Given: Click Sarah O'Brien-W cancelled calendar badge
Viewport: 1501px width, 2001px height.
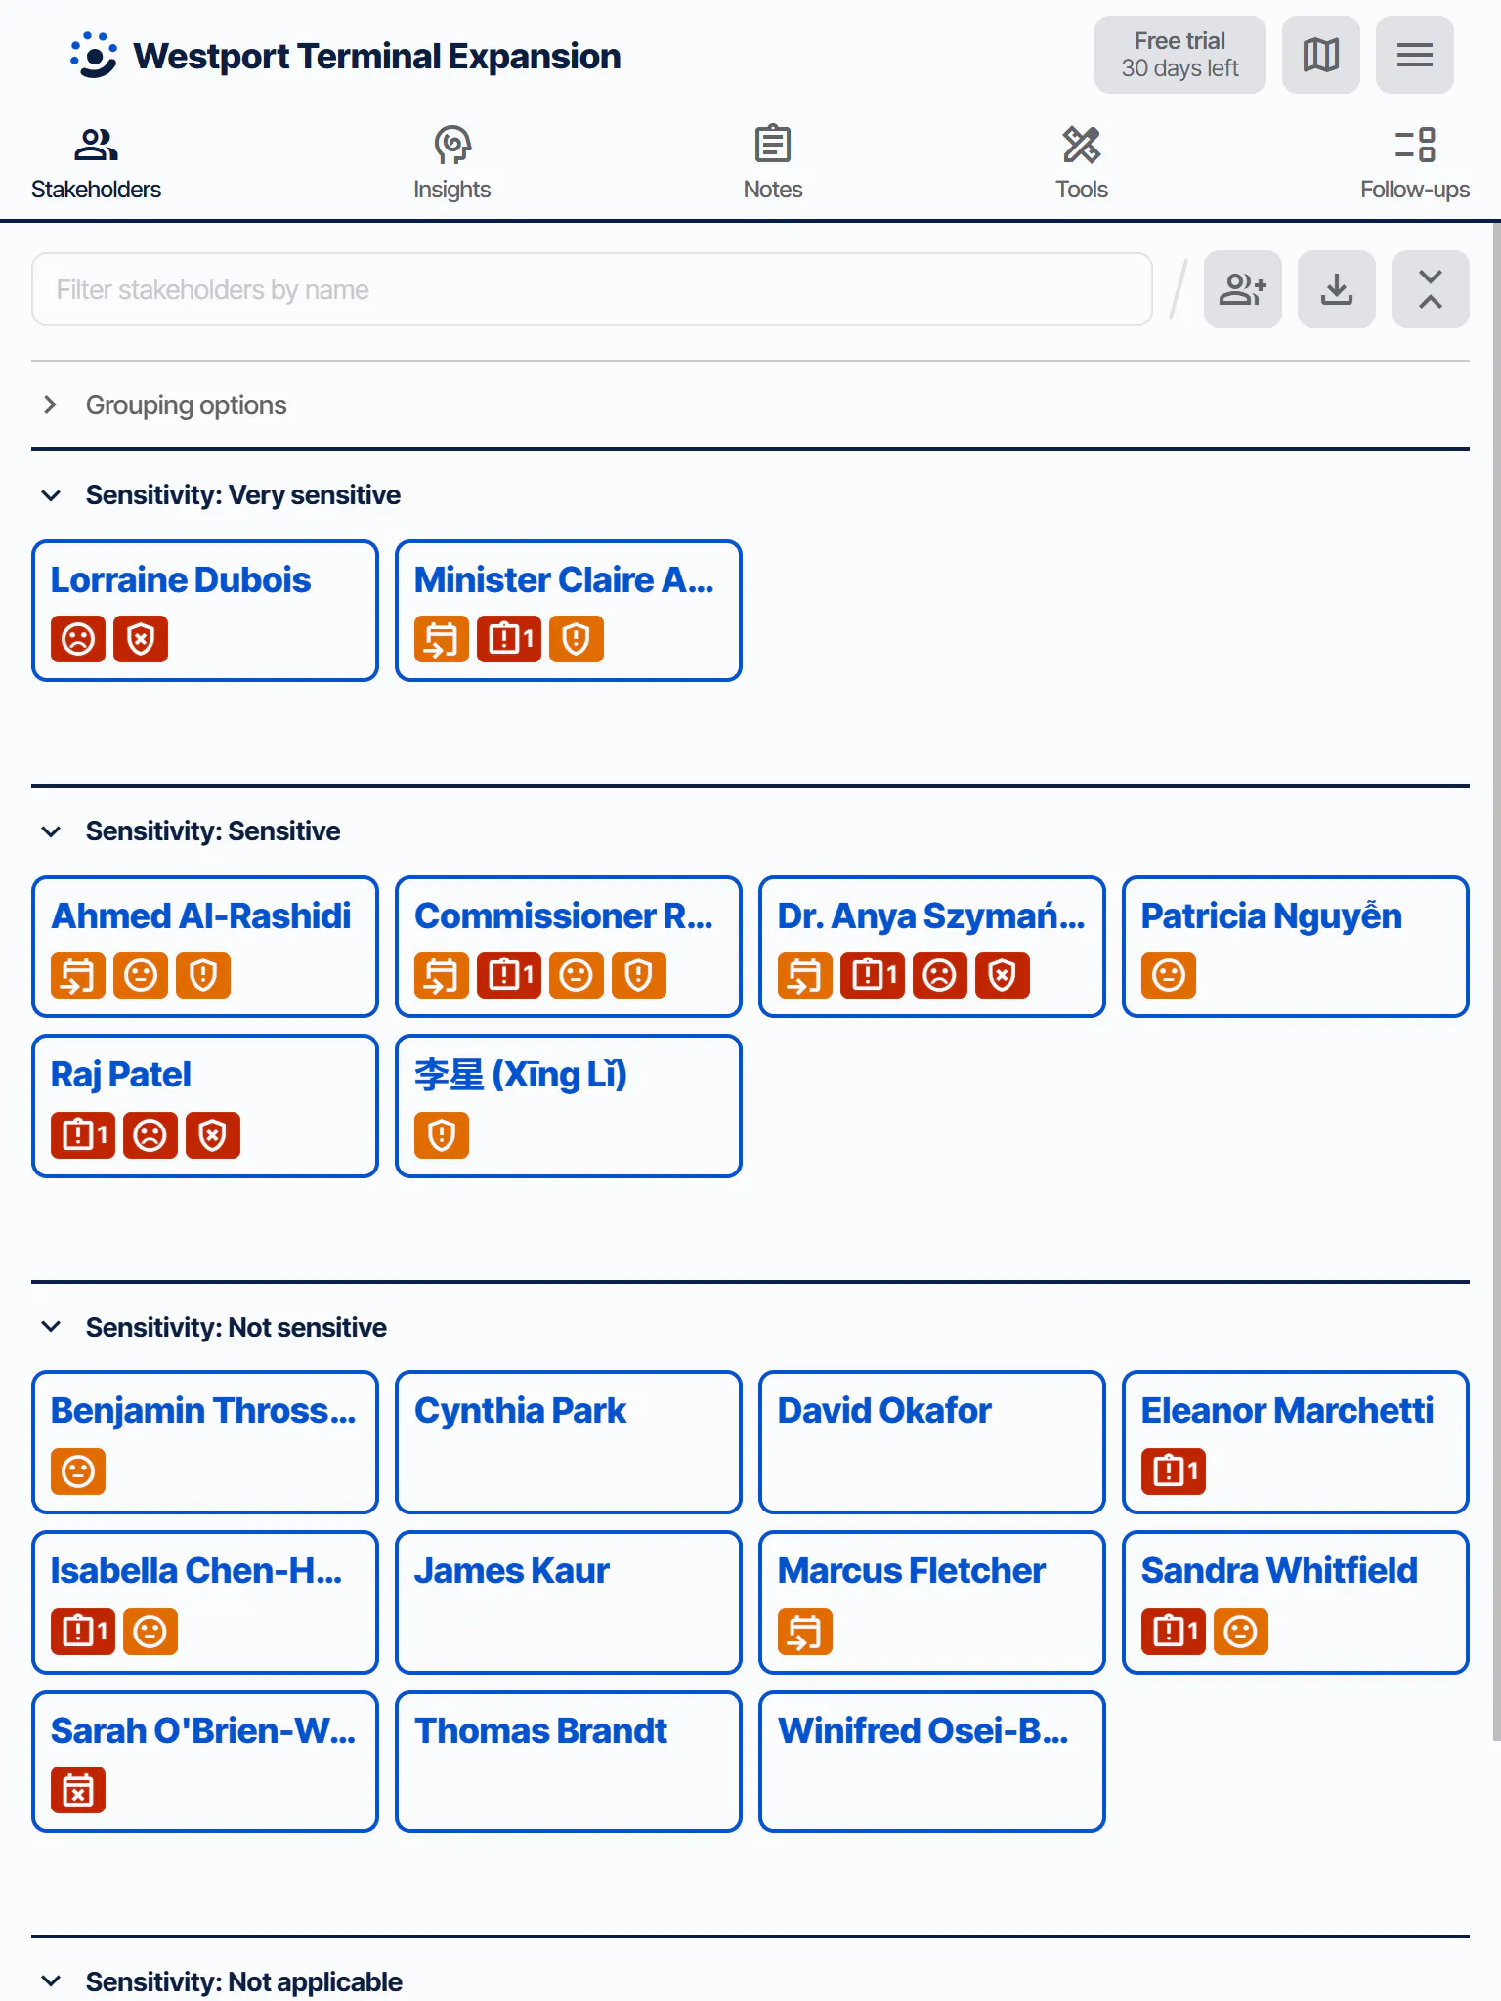Looking at the screenshot, I should (78, 1791).
